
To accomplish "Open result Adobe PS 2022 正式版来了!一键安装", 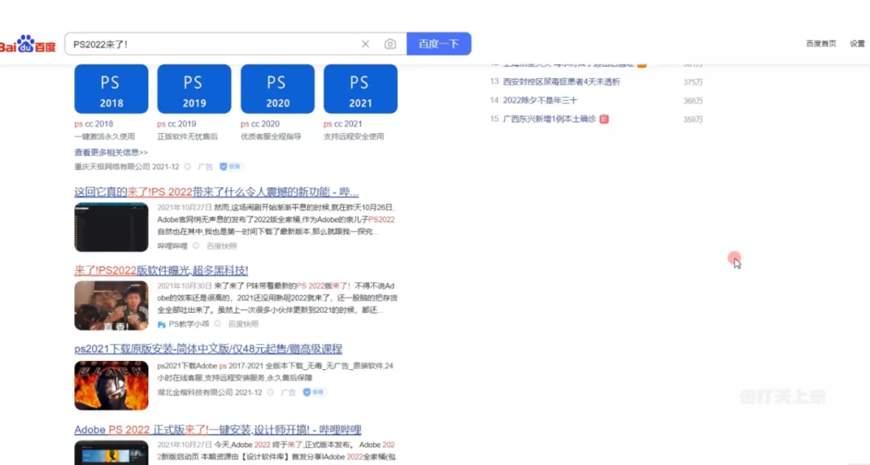I will [217, 430].
